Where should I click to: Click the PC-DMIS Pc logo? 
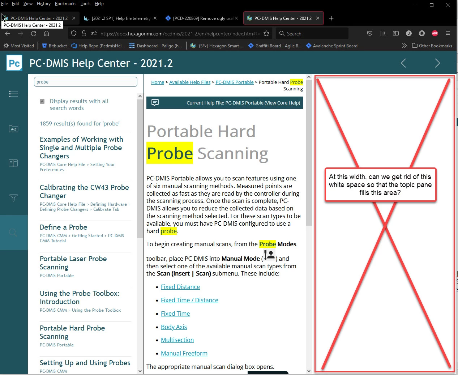coord(14,63)
